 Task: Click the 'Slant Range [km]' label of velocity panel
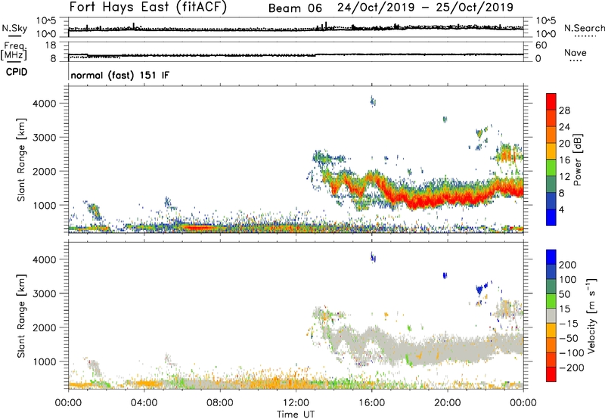(21, 316)
